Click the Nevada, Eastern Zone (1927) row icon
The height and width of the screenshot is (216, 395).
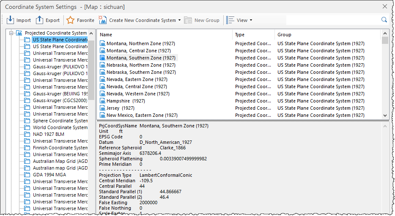[x=102, y=79]
